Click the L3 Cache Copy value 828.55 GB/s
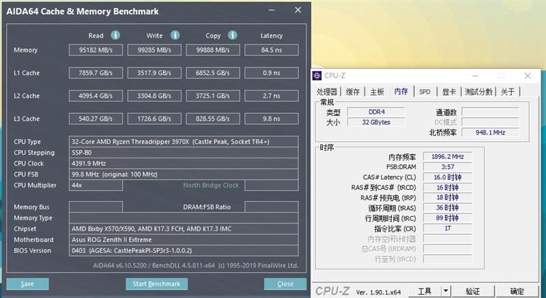 [213, 119]
